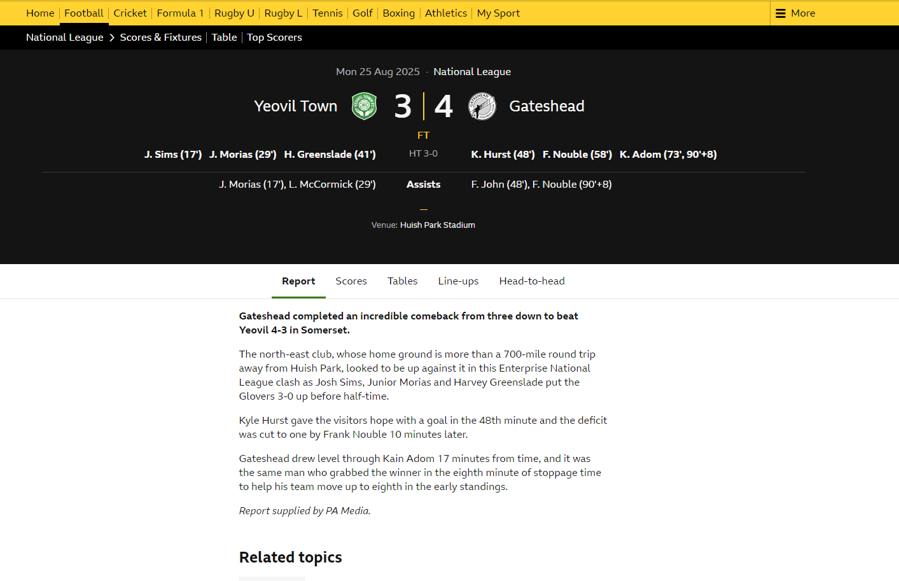
Task: Click scorer J. Morias (29')
Action: tap(243, 155)
